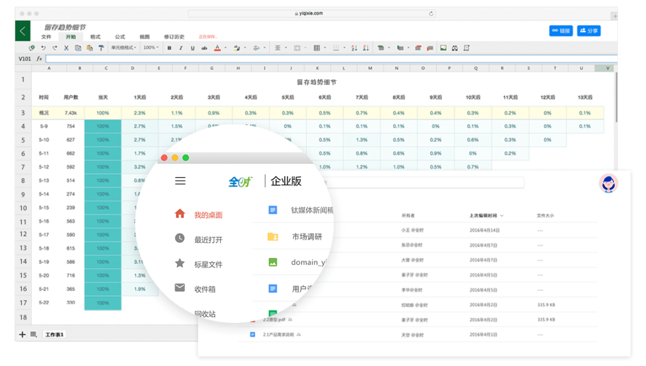Switch to the 开始 tab

71,37
